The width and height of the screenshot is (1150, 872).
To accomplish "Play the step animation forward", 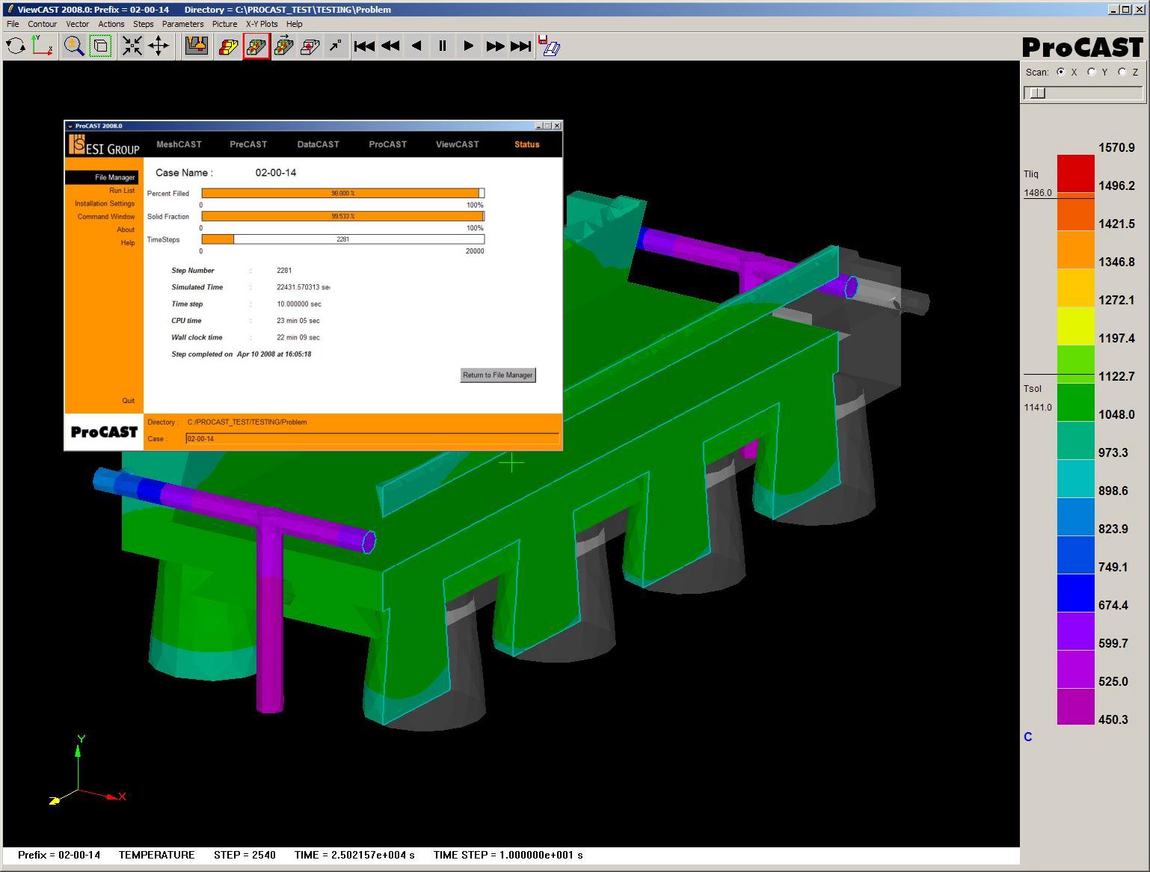I will click(469, 46).
